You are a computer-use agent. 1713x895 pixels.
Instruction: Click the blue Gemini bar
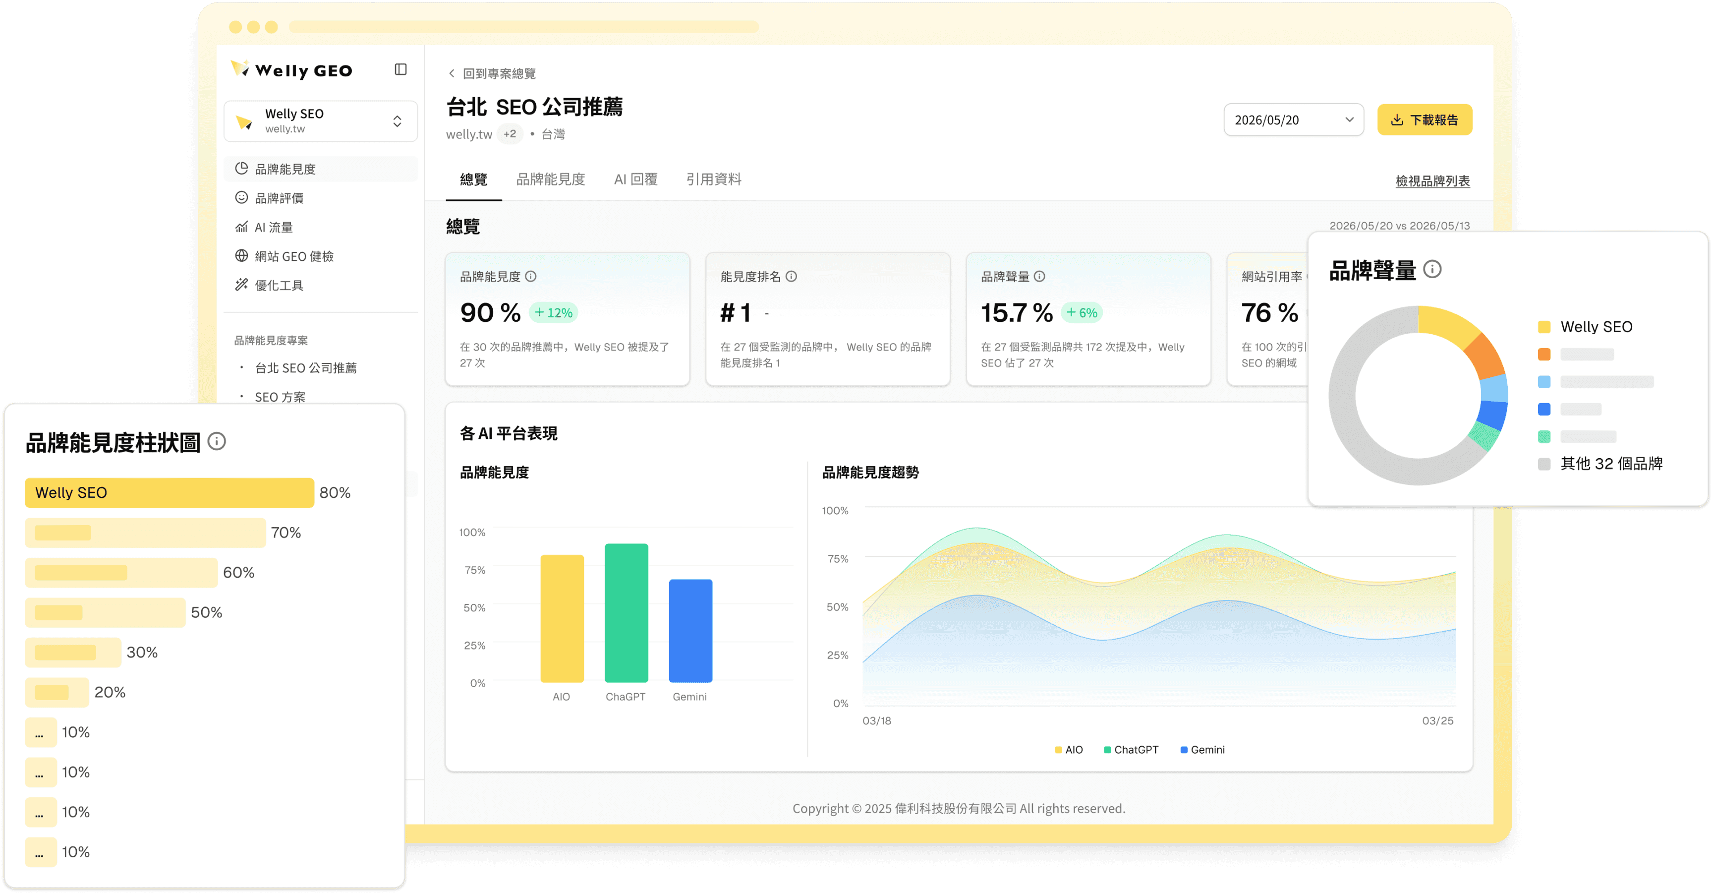tap(690, 631)
